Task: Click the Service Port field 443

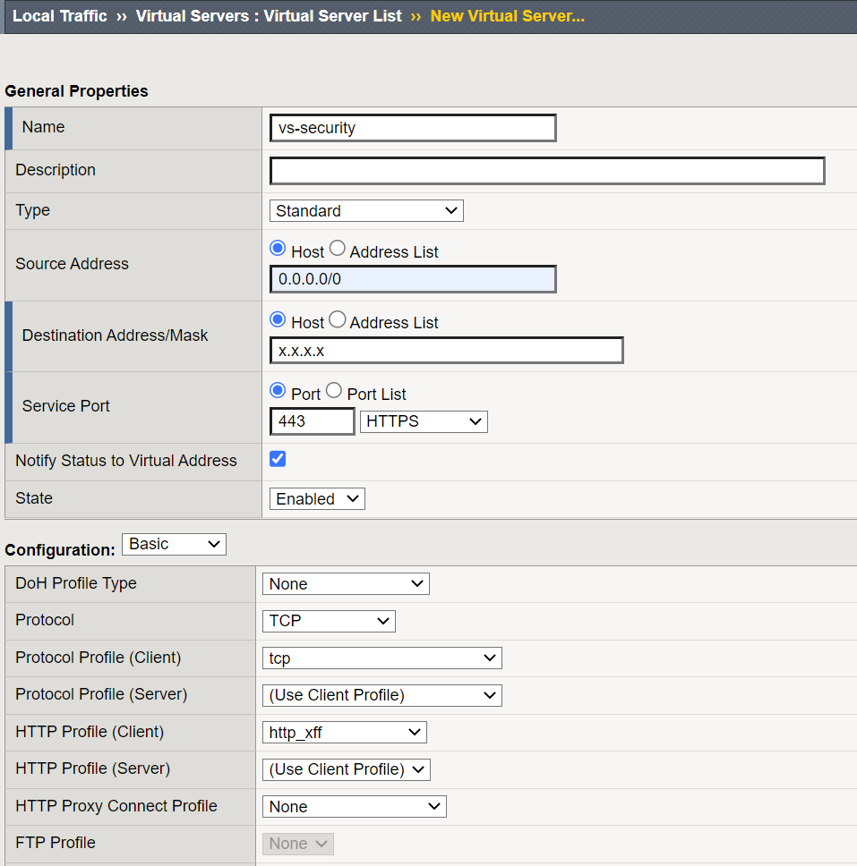Action: 313,421
